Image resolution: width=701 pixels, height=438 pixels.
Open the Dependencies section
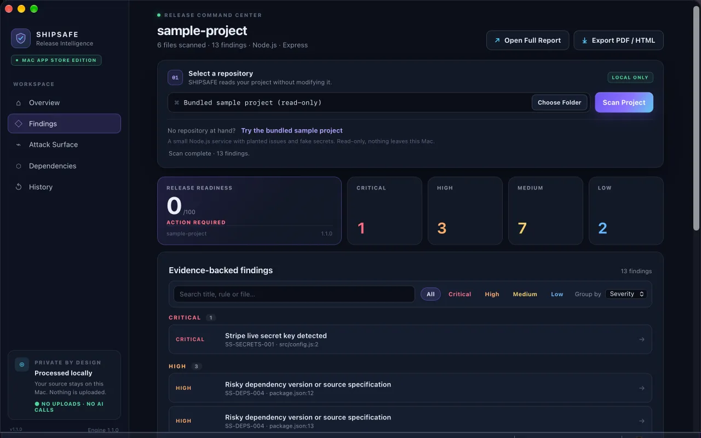pos(64,166)
